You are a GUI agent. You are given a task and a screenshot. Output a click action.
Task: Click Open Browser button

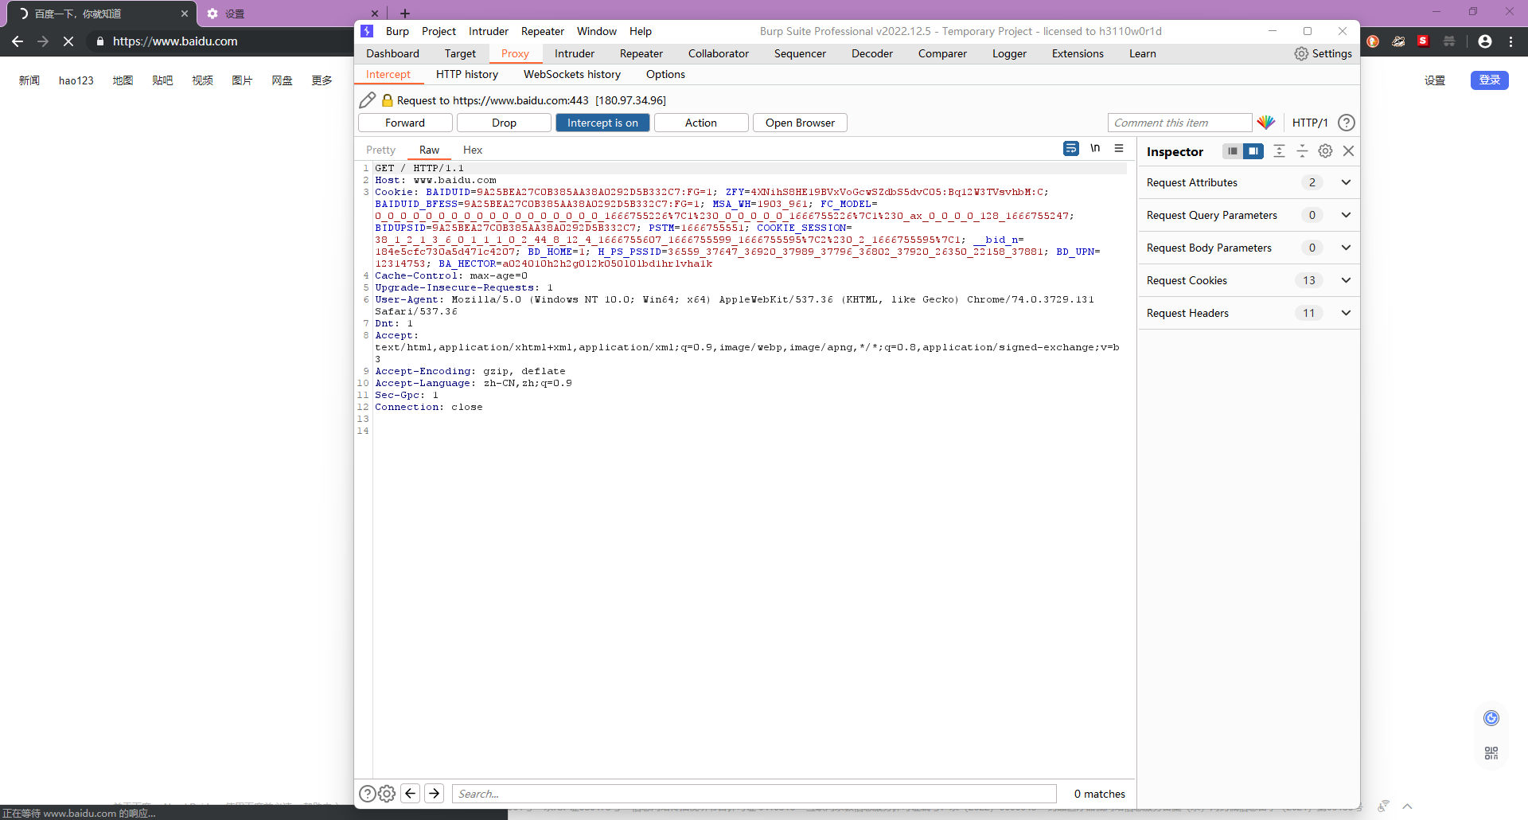click(x=800, y=123)
